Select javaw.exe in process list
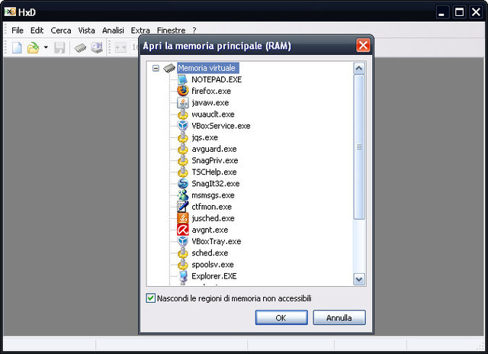This screenshot has height=354, width=488. pos(210,102)
